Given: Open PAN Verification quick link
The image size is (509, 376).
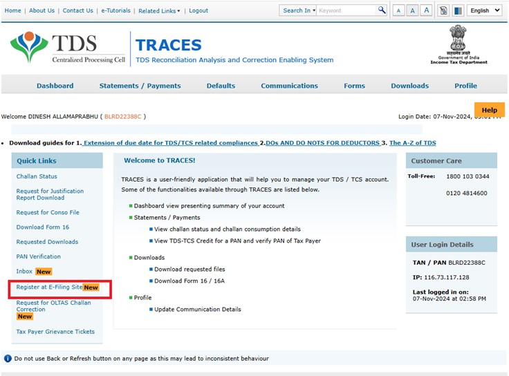Looking at the screenshot, I should 38,256.
